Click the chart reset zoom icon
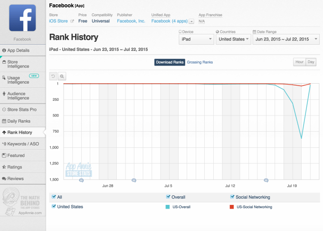This screenshot has width=323, height=231. pos(53,76)
